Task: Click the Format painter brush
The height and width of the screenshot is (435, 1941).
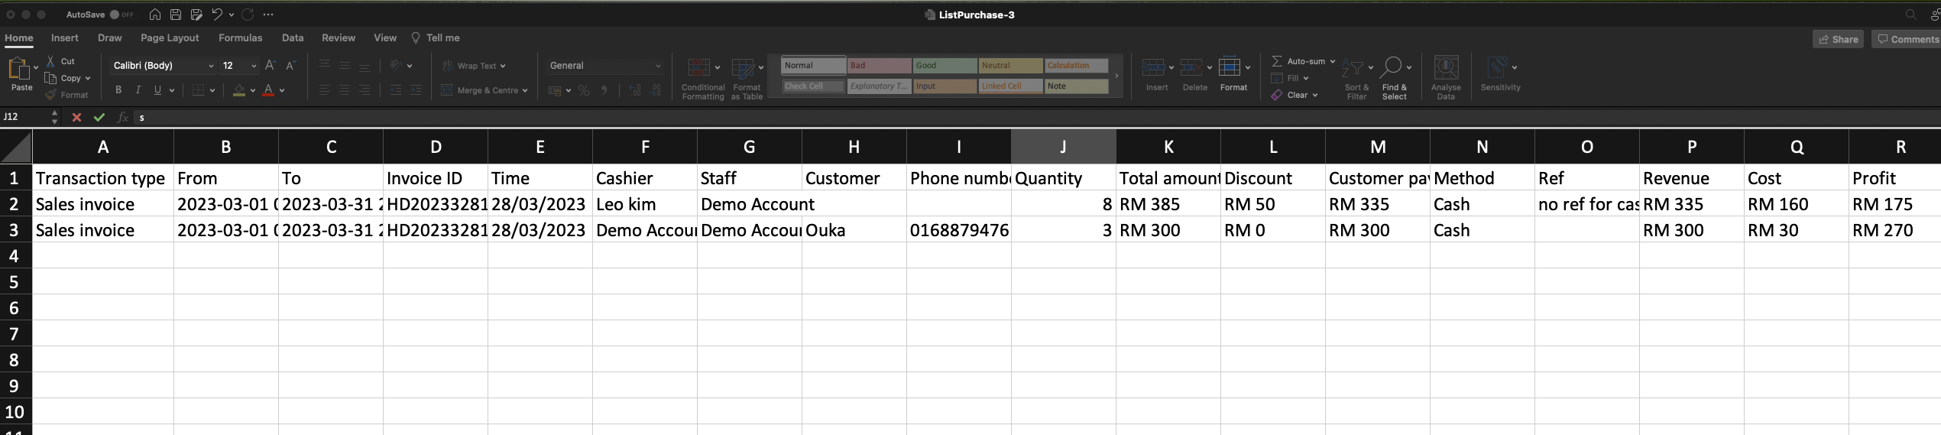Action: (50, 95)
